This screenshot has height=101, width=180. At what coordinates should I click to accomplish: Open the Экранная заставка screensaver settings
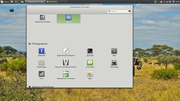coord(42,19)
